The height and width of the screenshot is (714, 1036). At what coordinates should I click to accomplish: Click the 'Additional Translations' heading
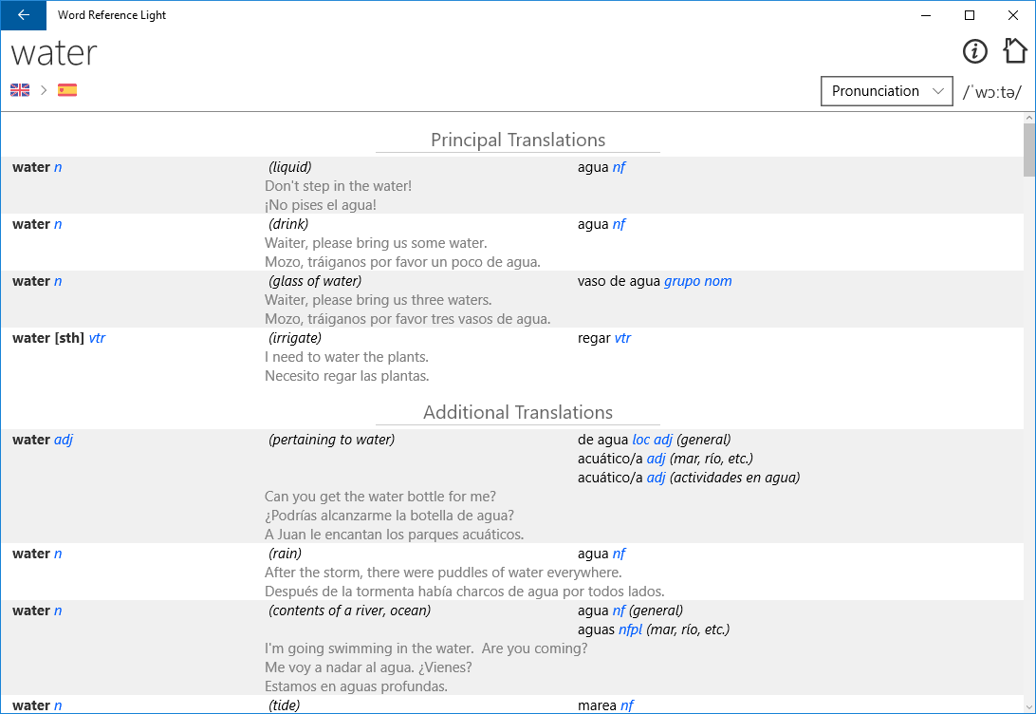[518, 412]
